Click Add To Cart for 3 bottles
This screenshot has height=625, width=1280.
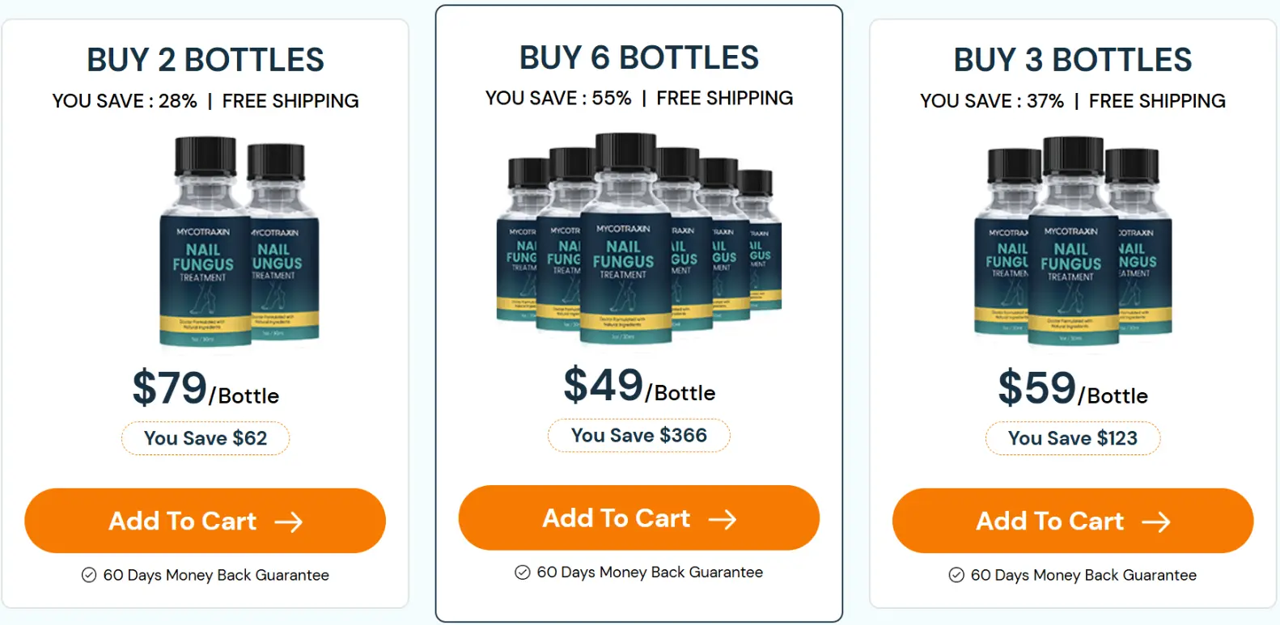pyautogui.click(x=1073, y=522)
